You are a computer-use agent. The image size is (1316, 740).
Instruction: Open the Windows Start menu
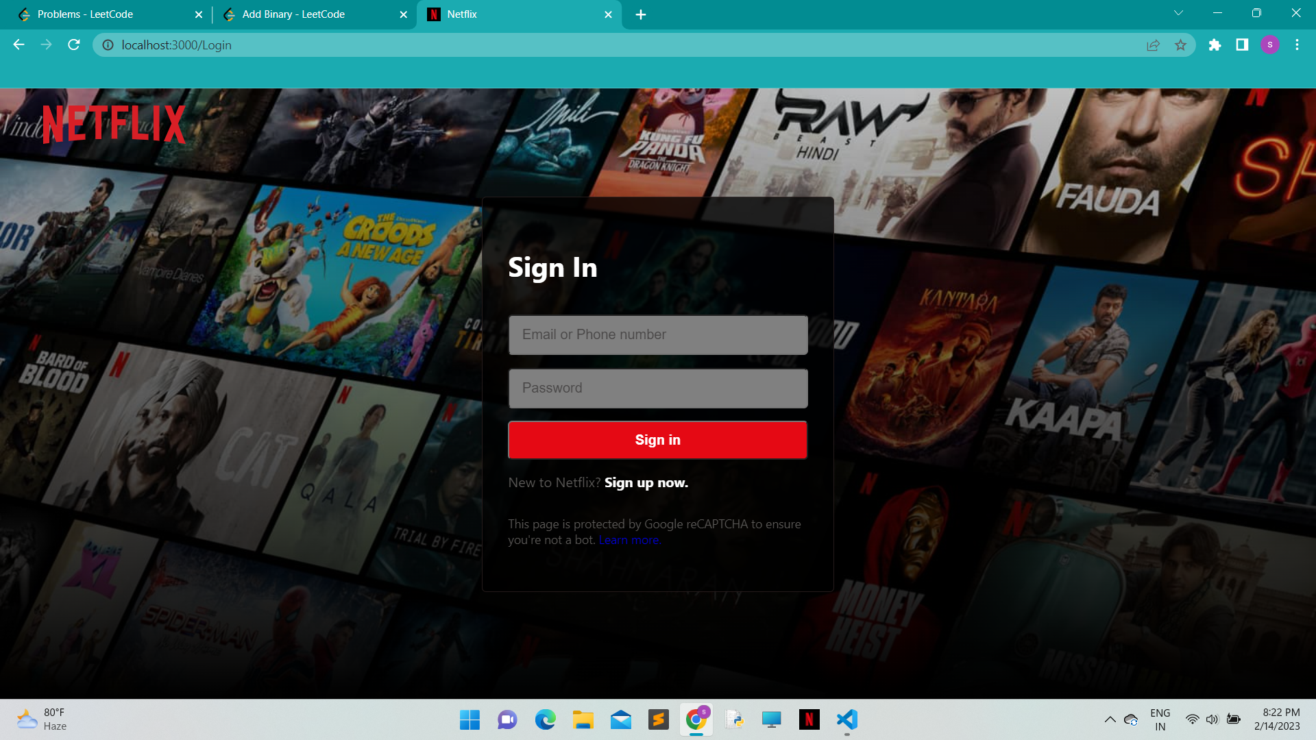470,719
